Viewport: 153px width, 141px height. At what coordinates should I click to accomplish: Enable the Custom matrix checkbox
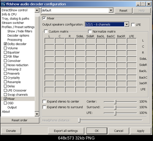click(46, 32)
